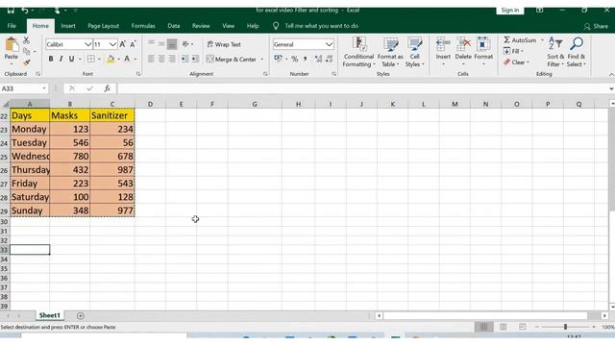
Task: Click Decrease Indent icon
Action: (x=184, y=59)
